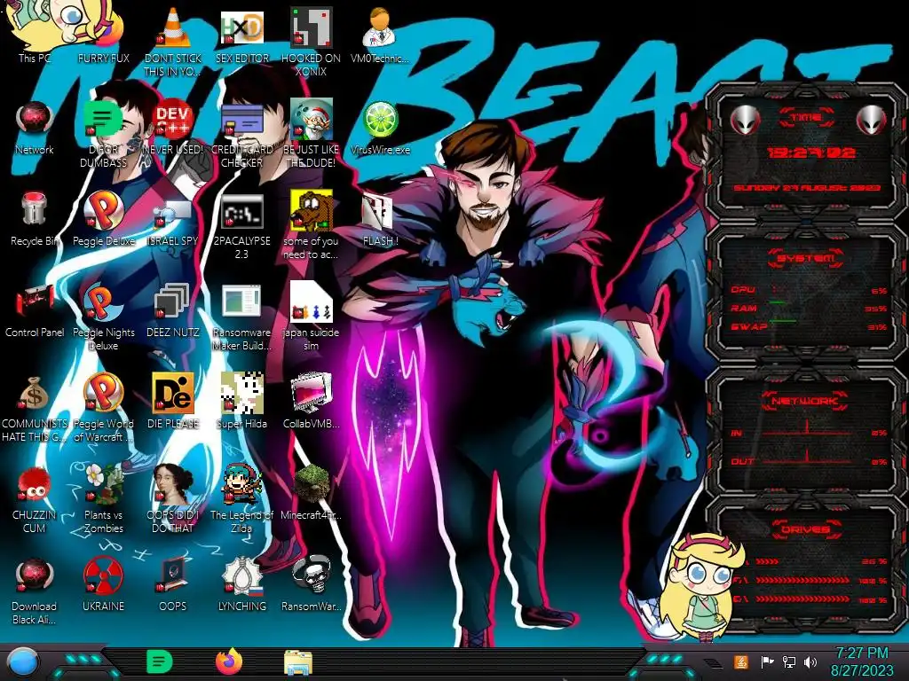Open File Explorer from the taskbar
The height and width of the screenshot is (681, 909).
[298, 662]
